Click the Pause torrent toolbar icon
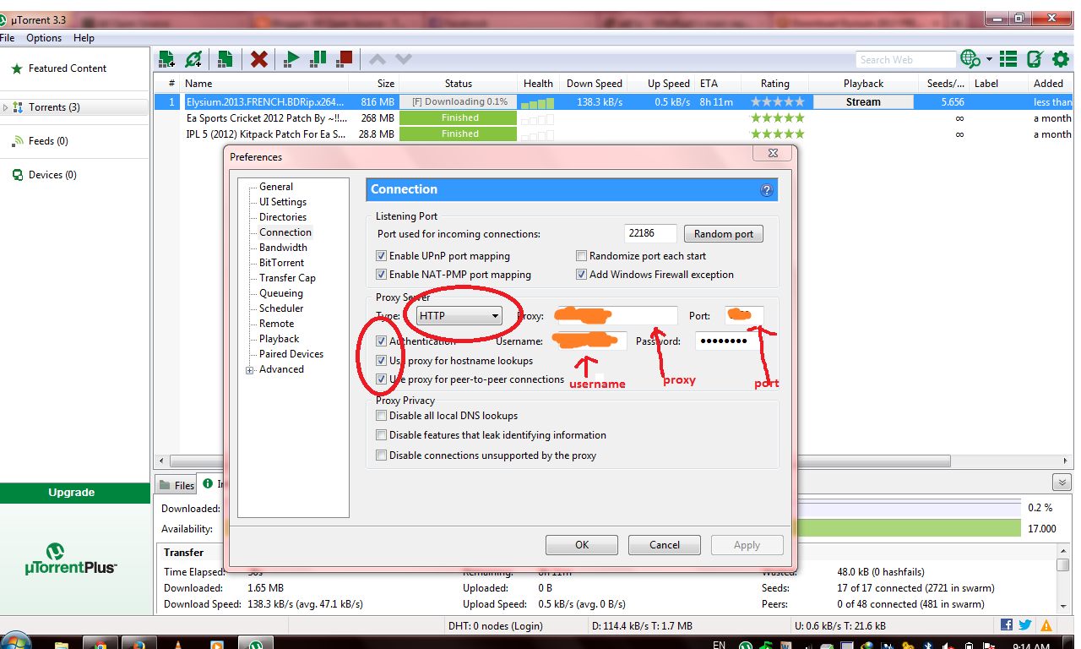The image size is (1081, 649). coord(318,59)
